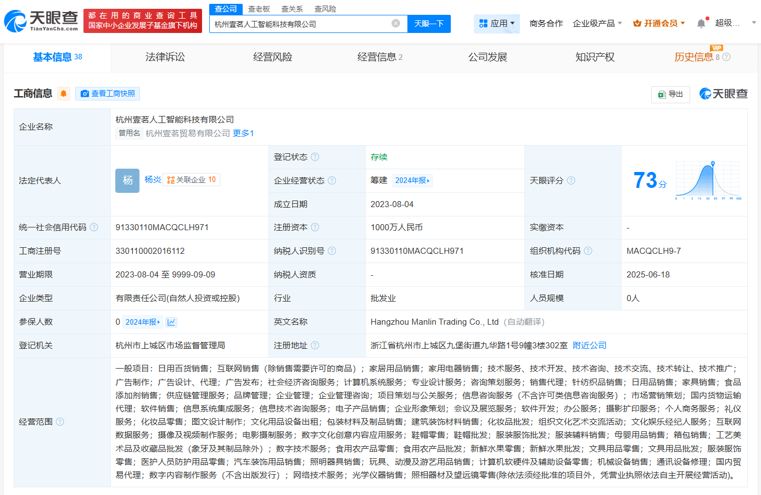Screen dimensions: 761x495
Task: Click 更多1 former names link
Action: click(x=243, y=134)
